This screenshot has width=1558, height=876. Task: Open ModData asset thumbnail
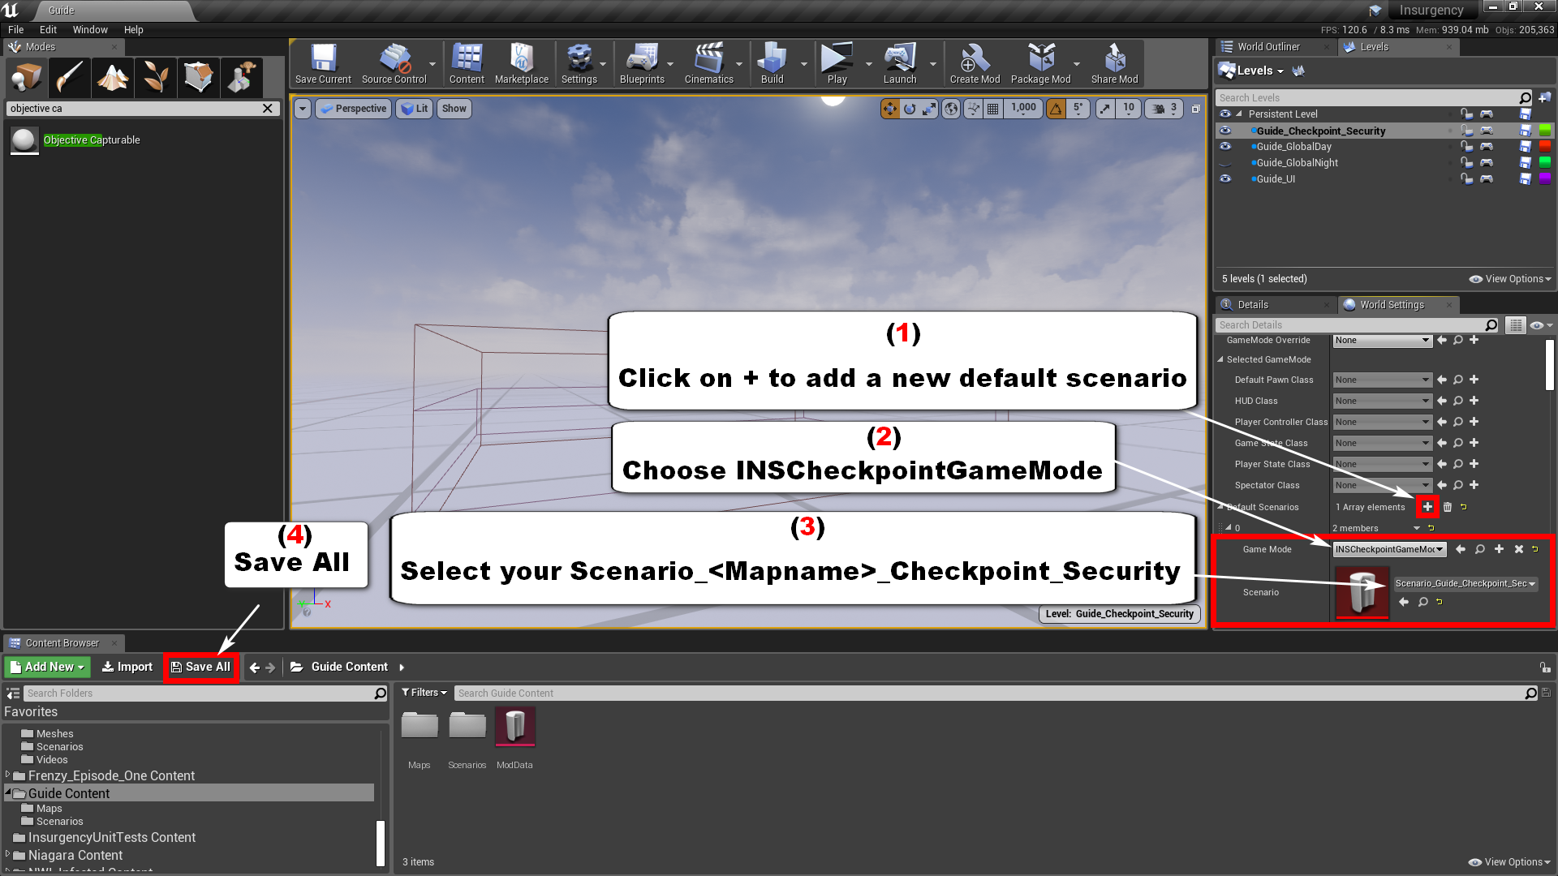click(x=514, y=726)
